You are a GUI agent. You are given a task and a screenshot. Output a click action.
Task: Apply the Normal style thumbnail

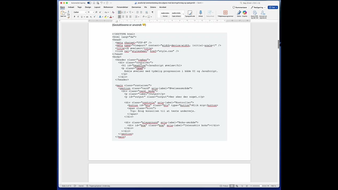[x=165, y=14]
